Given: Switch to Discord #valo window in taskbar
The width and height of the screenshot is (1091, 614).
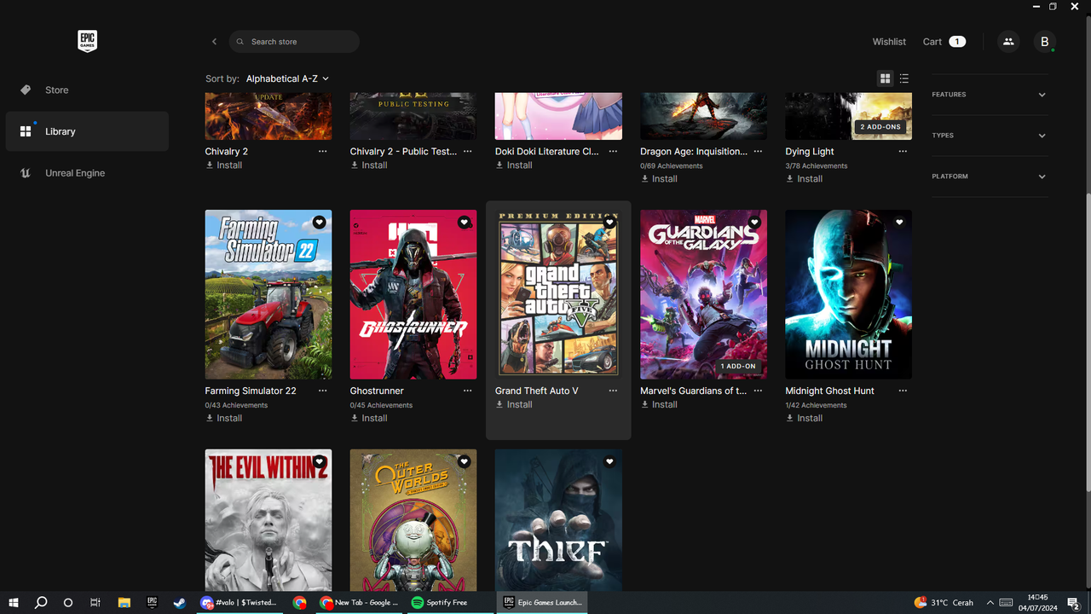Looking at the screenshot, I should point(240,603).
